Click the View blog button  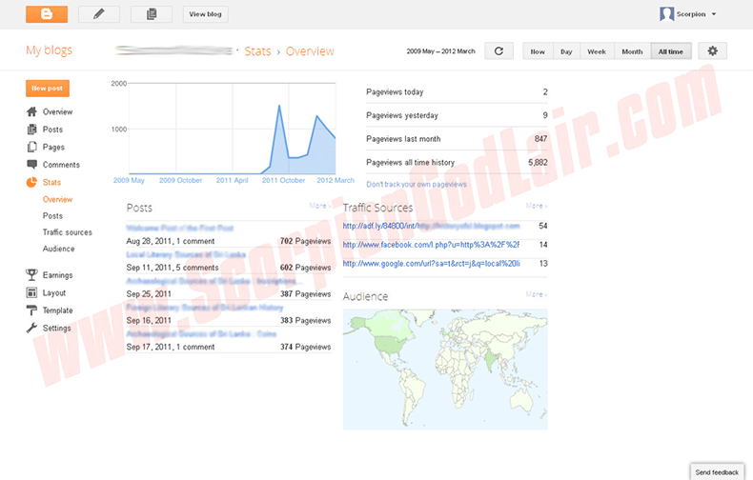[x=206, y=14]
